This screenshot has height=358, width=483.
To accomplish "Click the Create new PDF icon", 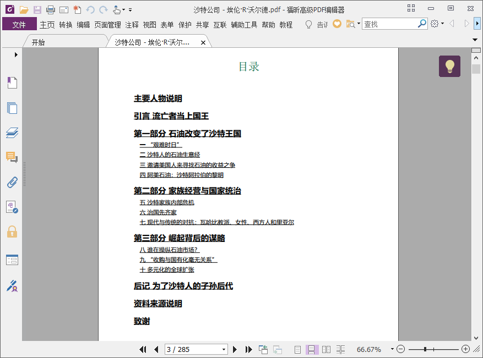I will 77,10.
